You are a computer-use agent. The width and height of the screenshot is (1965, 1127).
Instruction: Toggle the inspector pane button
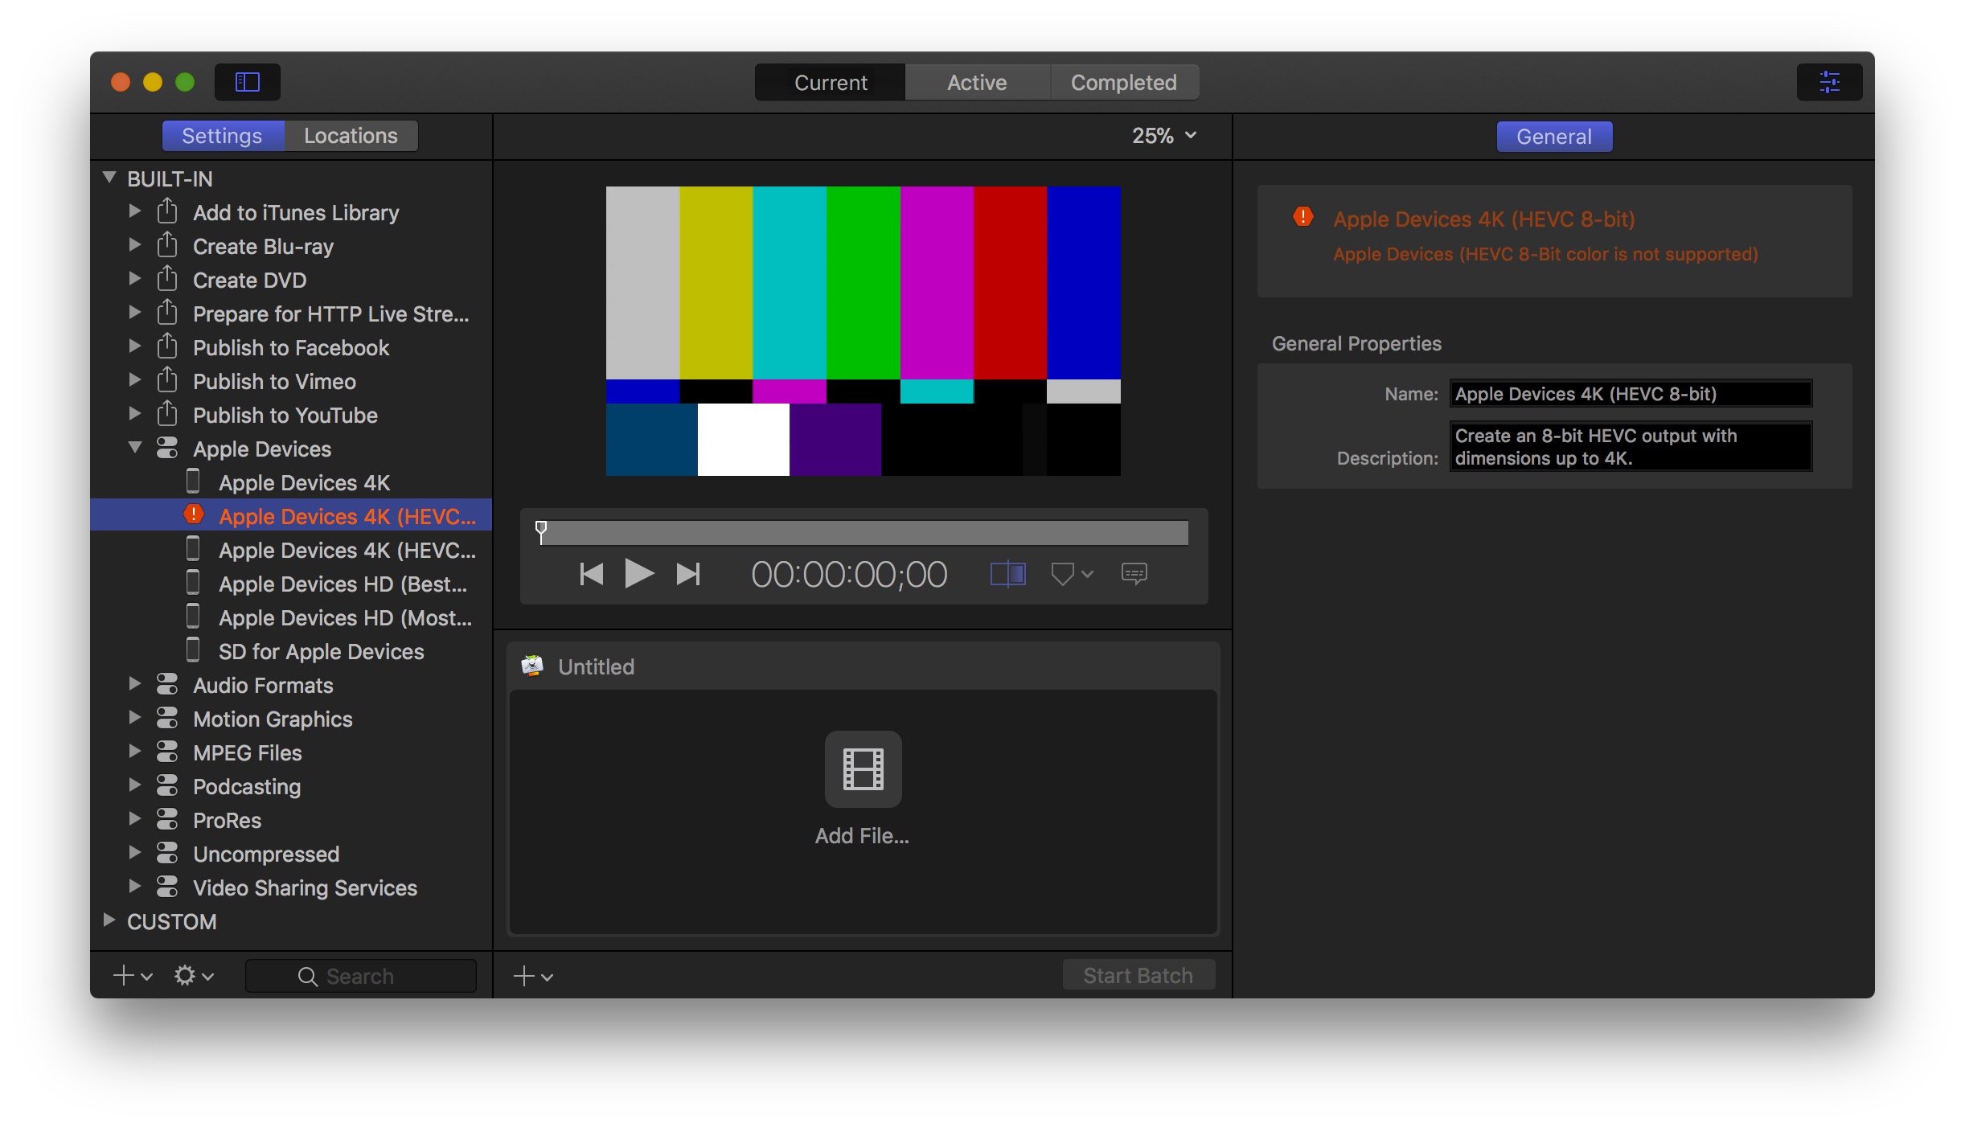1829,82
